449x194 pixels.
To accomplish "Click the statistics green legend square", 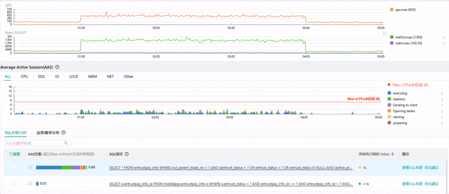I will [389, 99].
